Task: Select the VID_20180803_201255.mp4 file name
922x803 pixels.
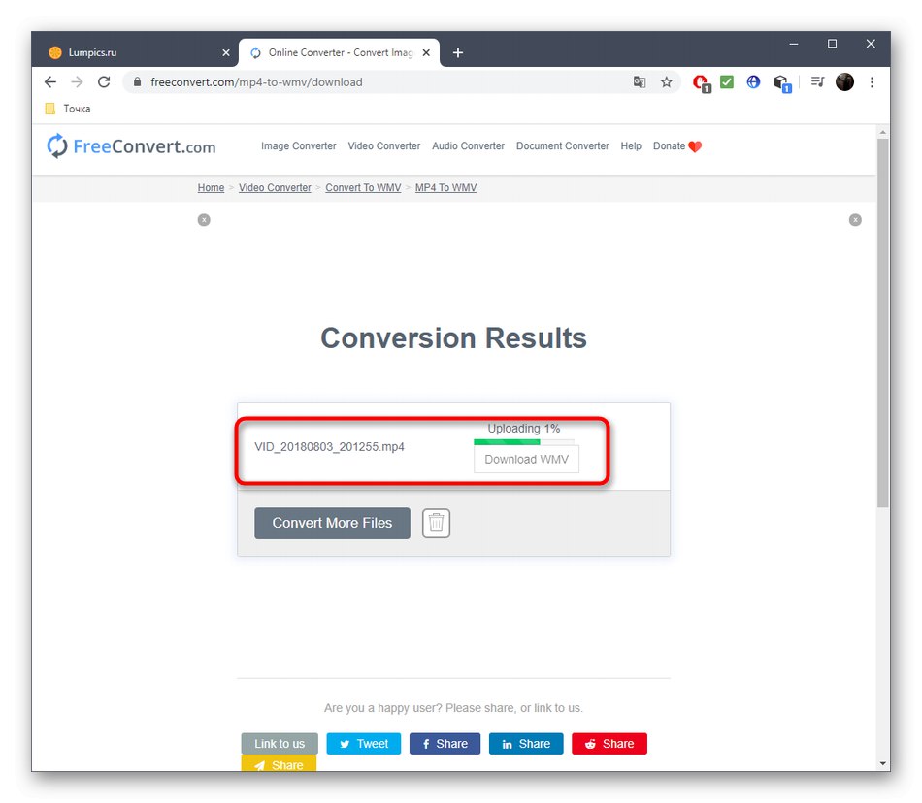Action: coord(329,447)
